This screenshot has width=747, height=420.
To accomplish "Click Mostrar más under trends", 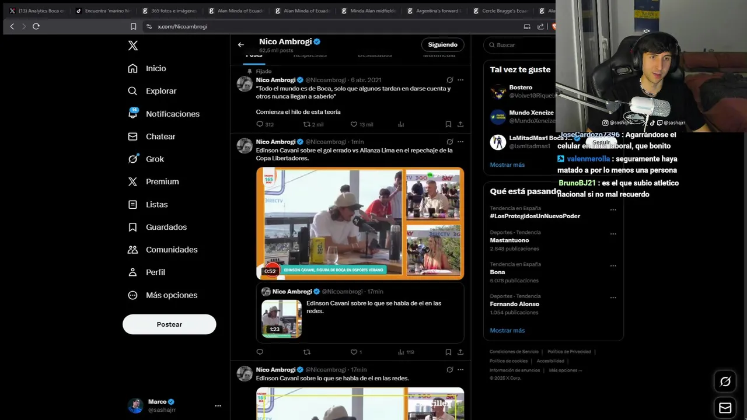I will pos(507,331).
